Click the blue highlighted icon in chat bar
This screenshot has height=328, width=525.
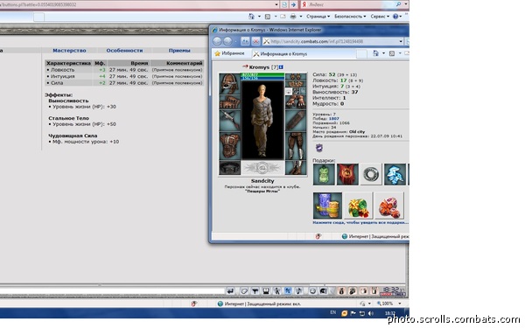tap(288, 291)
